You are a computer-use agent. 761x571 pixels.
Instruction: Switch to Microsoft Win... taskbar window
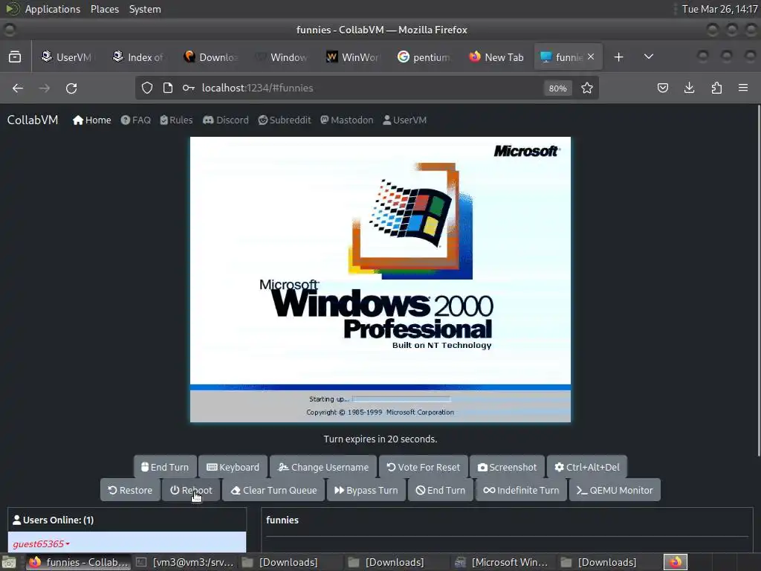(x=503, y=562)
